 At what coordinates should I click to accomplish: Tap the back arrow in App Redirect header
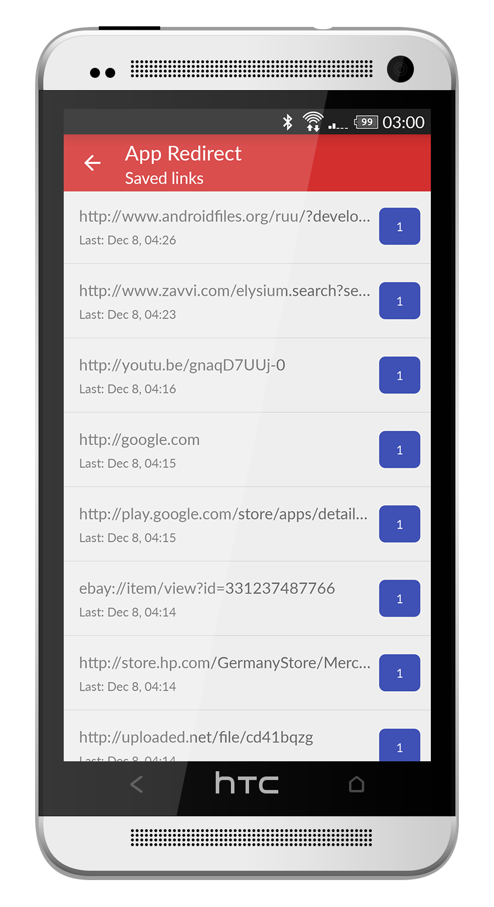coord(92,163)
